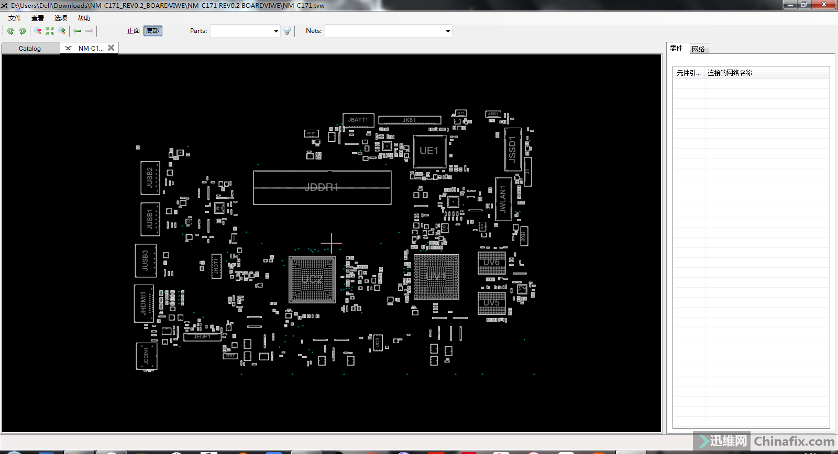This screenshot has width=838, height=454.
Task: Expand the Parts dropdown list
Action: pos(276,31)
